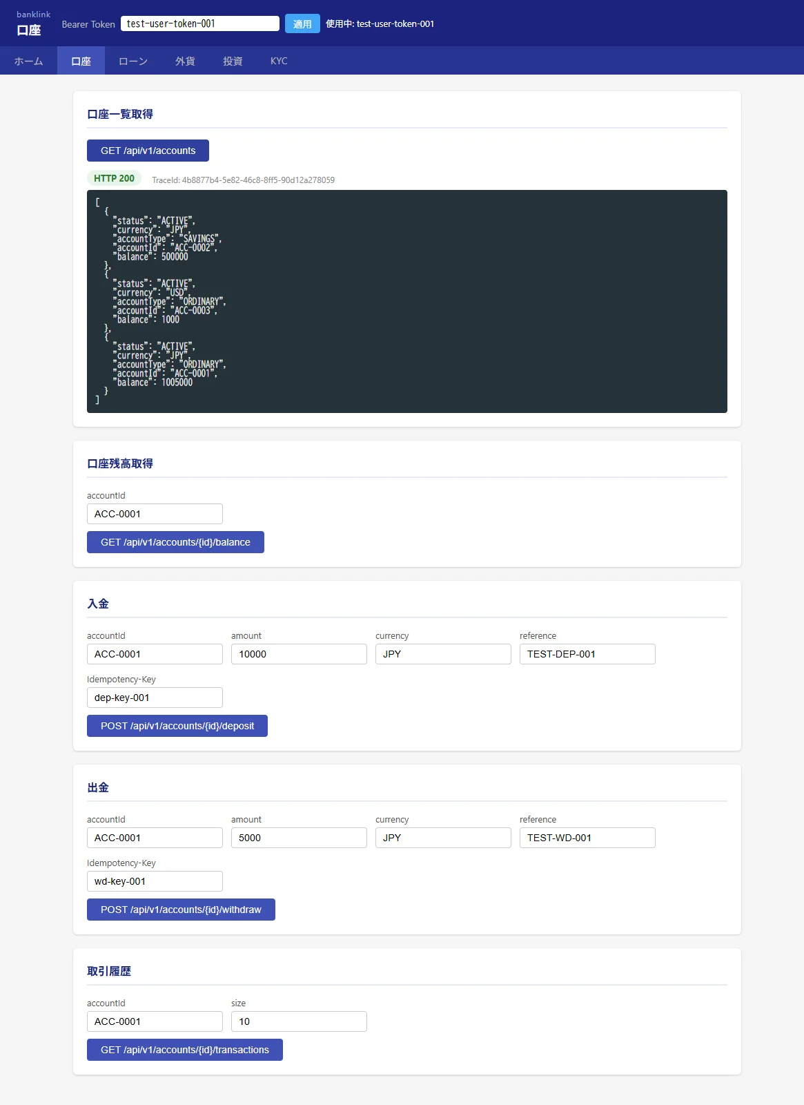This screenshot has width=804, height=1105.
Task: Click "currency": "USD" in JSON response
Action: tap(151, 293)
